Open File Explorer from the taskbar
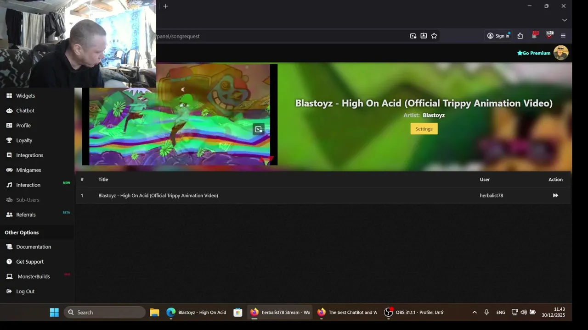588x330 pixels. (154, 313)
